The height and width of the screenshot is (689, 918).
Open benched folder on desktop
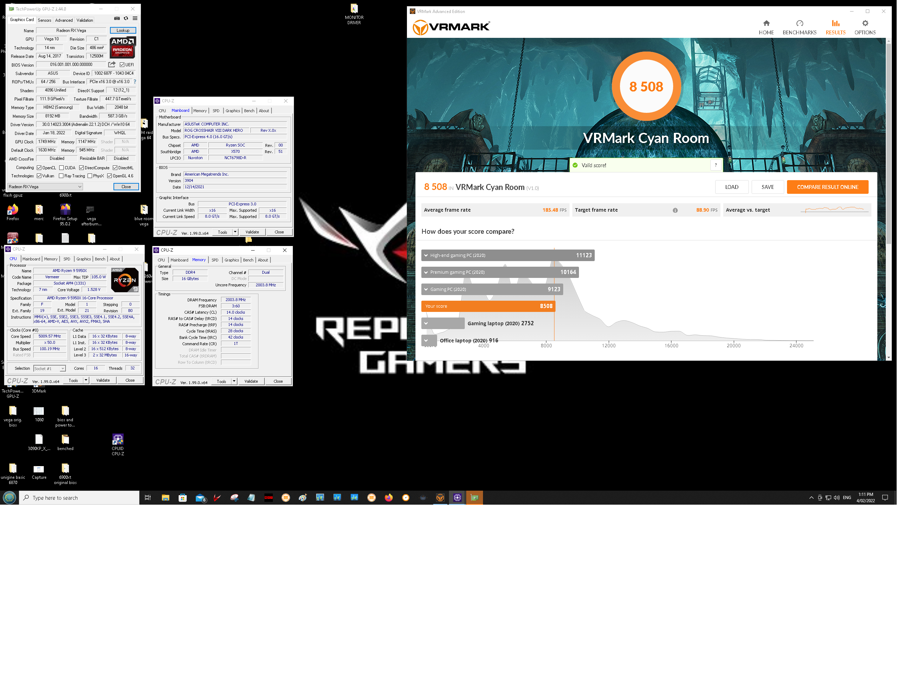[65, 442]
